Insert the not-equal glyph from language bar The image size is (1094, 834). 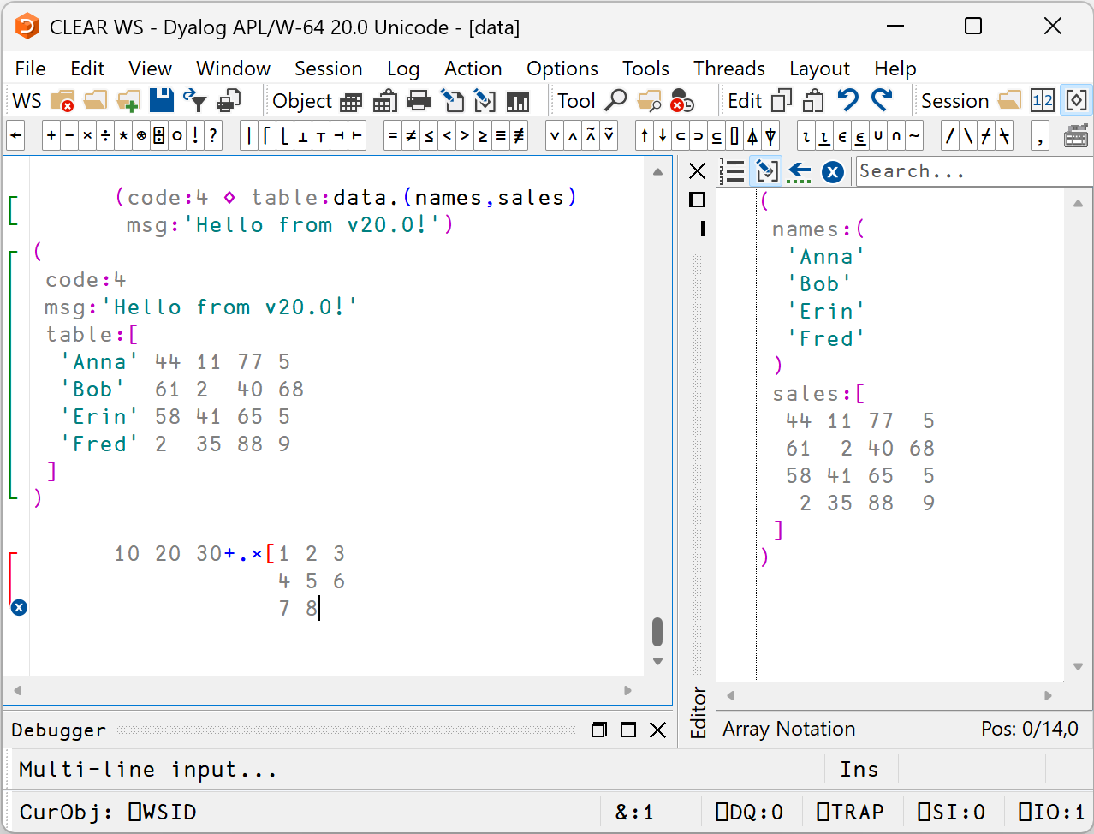click(x=411, y=136)
